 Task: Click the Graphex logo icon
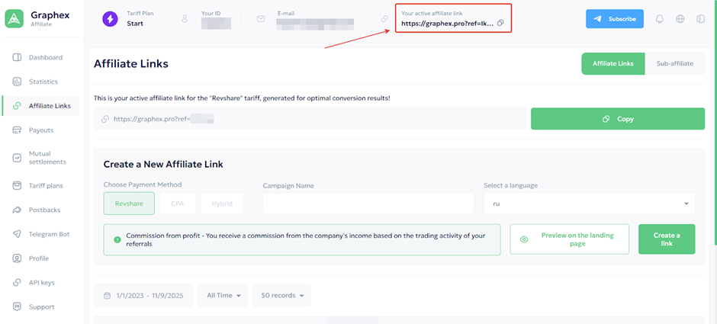[14, 19]
